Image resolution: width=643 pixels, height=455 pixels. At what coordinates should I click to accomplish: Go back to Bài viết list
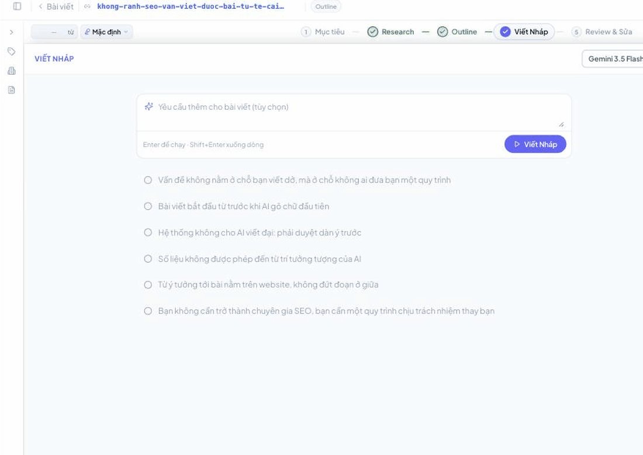[56, 6]
